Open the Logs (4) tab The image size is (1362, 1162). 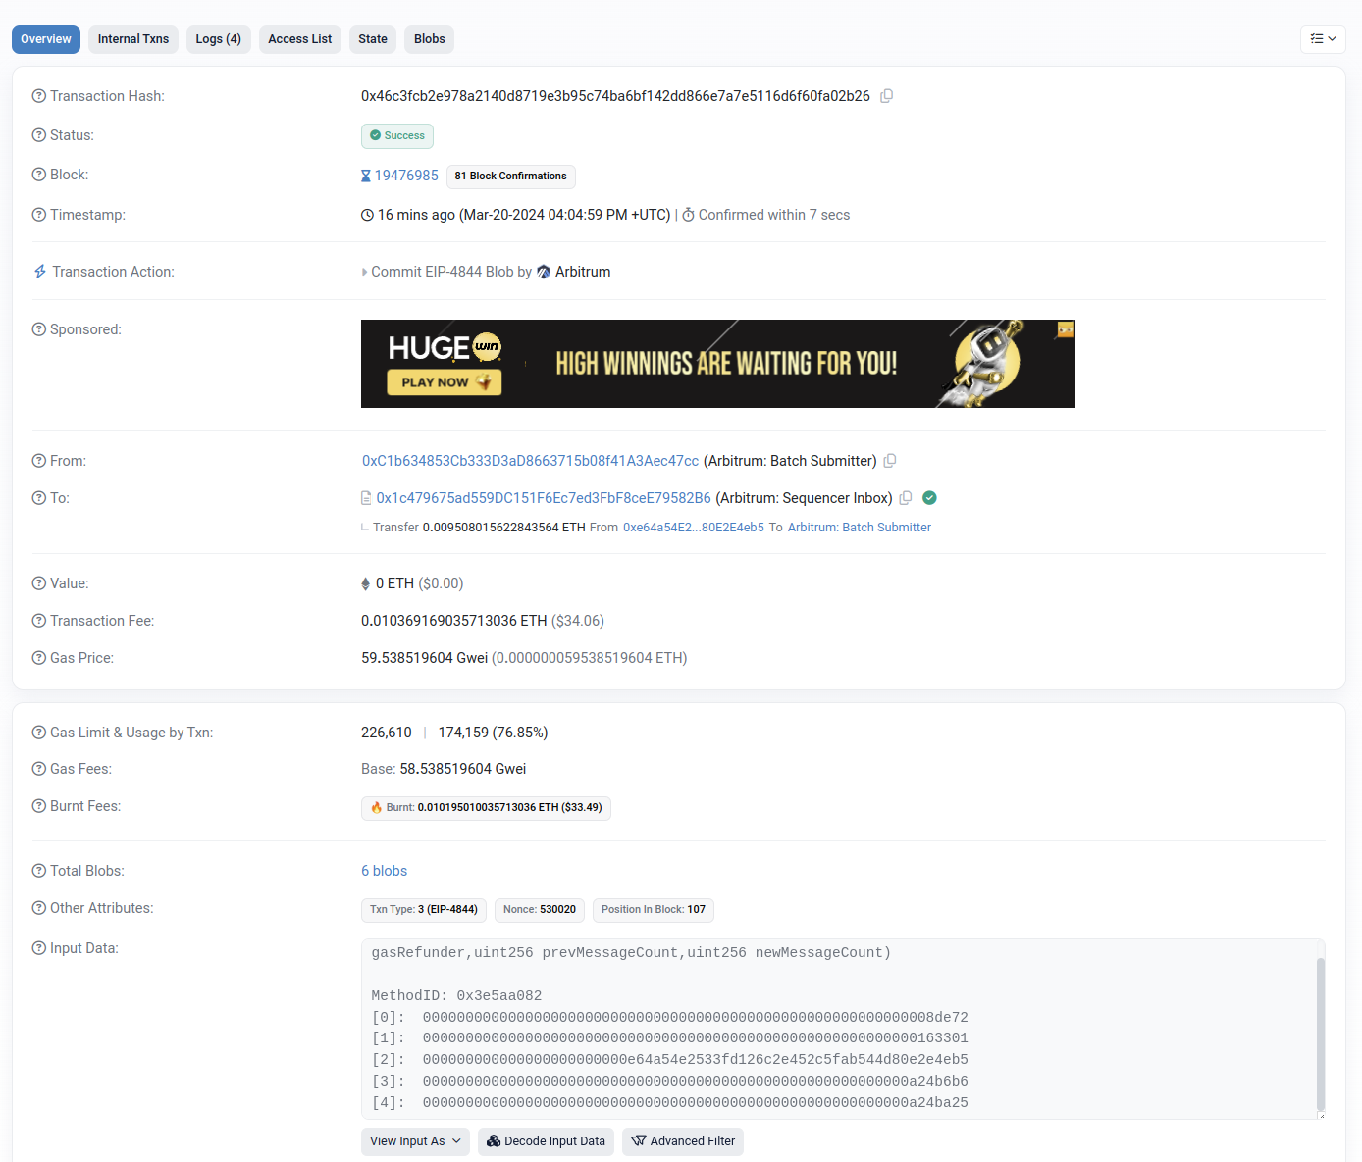tap(218, 39)
